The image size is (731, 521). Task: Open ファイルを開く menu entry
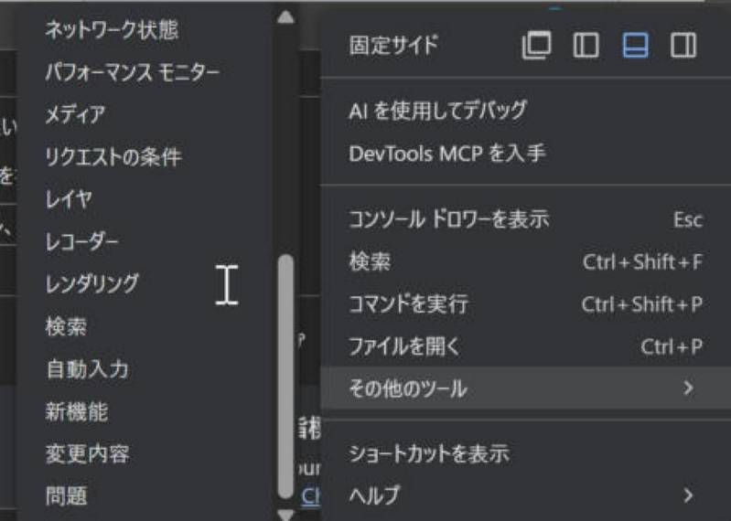(x=526, y=346)
